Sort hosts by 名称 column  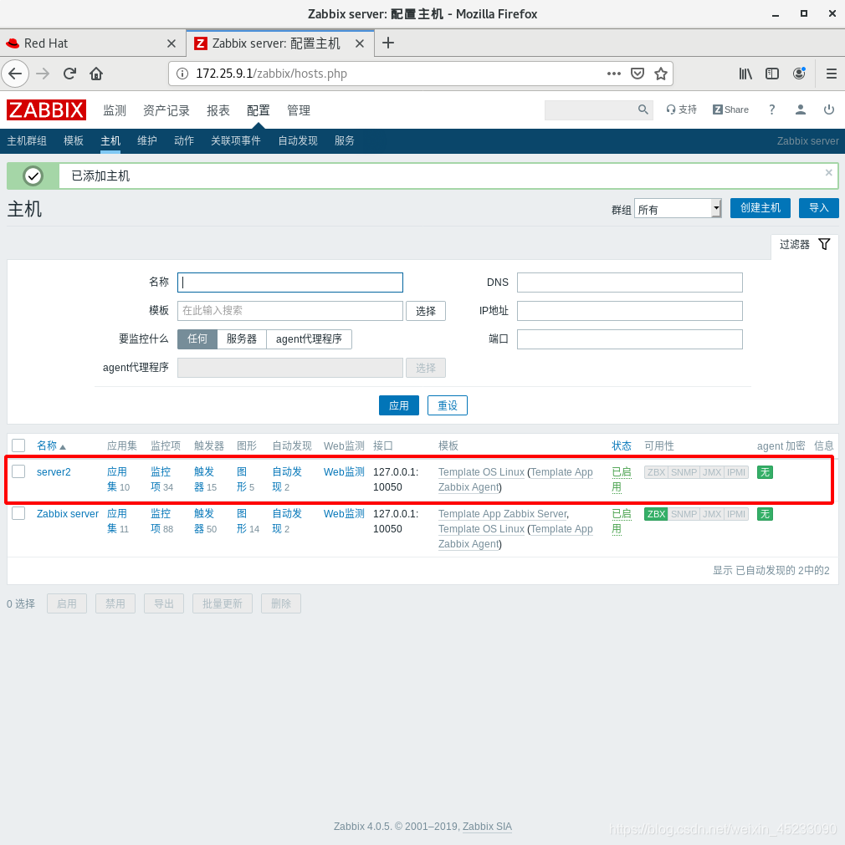pyautogui.click(x=51, y=445)
